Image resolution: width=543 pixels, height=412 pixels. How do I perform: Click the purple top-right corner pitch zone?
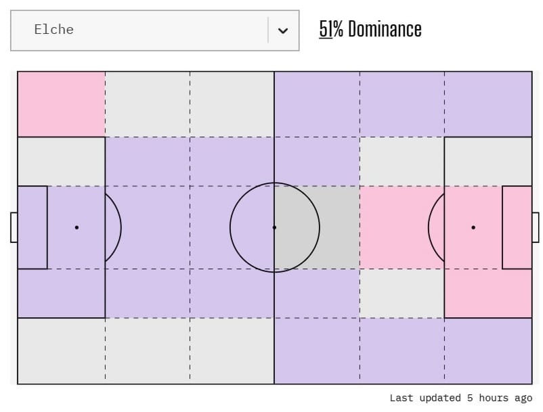pyautogui.click(x=488, y=104)
